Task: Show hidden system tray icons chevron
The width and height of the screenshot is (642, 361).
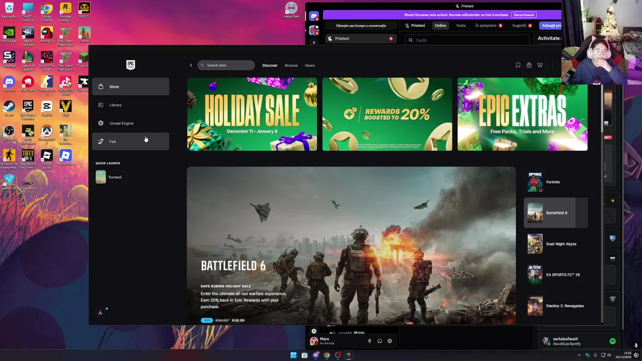Action: [579, 355]
